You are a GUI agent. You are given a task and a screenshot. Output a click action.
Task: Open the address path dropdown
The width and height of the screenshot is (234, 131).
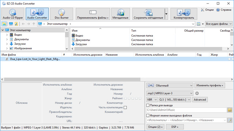tap(193, 24)
